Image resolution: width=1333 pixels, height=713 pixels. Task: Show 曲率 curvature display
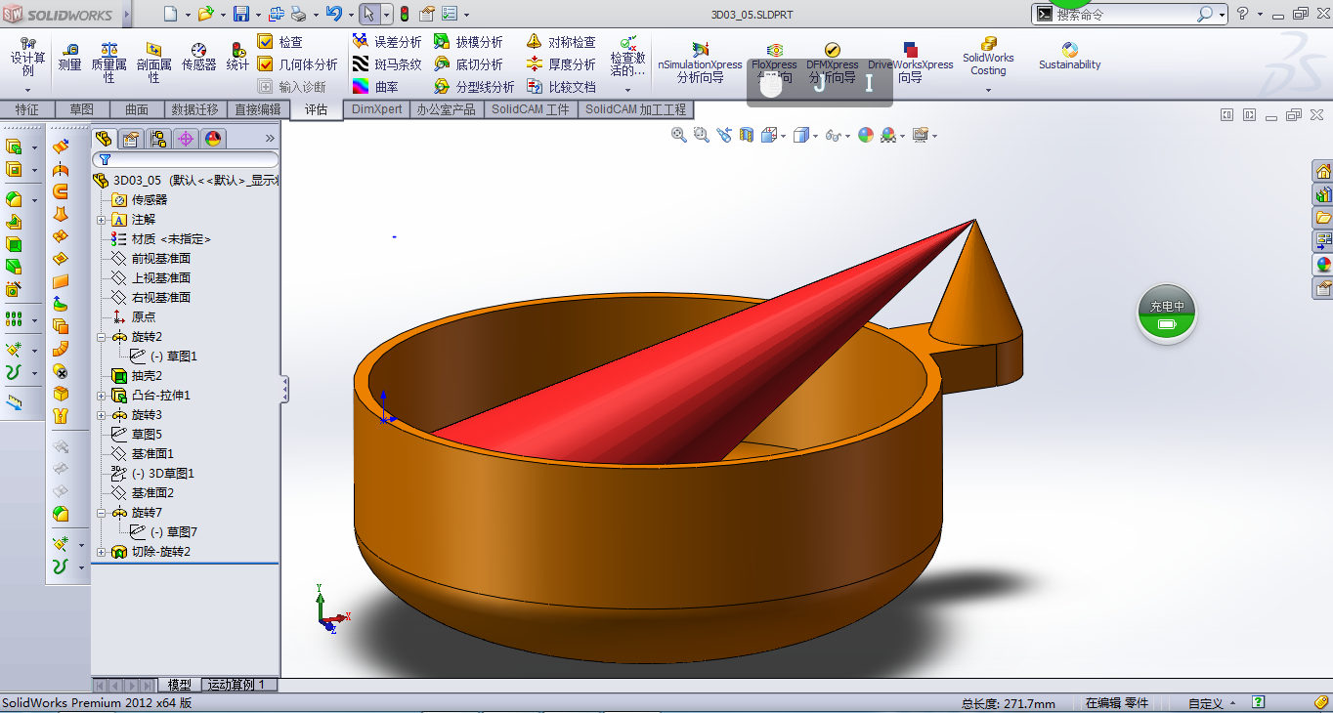375,87
